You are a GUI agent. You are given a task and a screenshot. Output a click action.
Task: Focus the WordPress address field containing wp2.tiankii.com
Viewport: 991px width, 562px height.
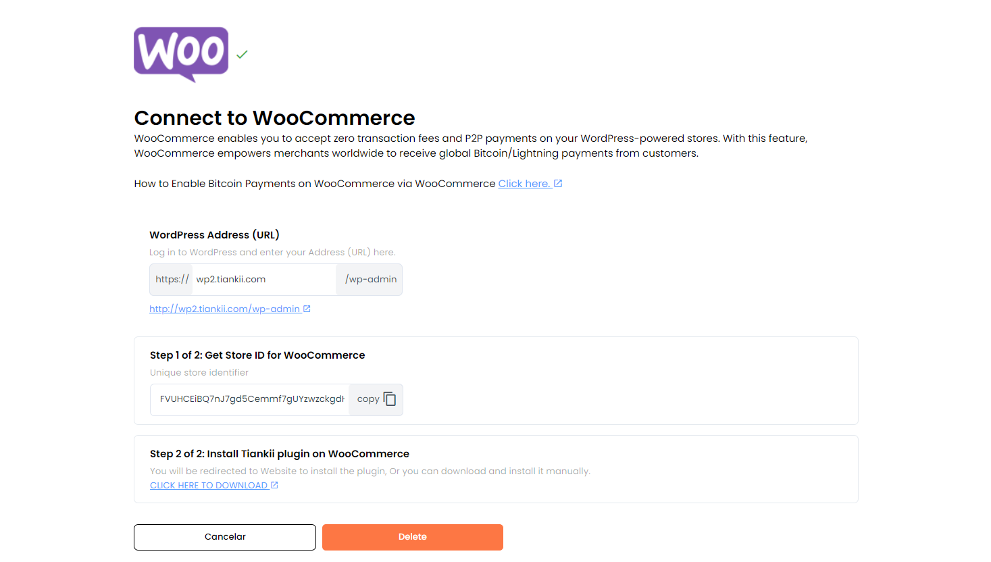coord(263,280)
